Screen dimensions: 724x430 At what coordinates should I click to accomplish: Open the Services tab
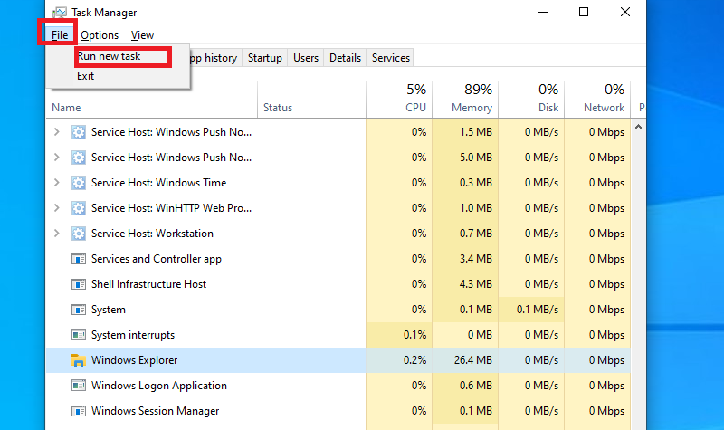click(x=390, y=58)
